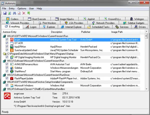Click the StartMenu7 green check icon
150x115 pixels.
click(12, 71)
